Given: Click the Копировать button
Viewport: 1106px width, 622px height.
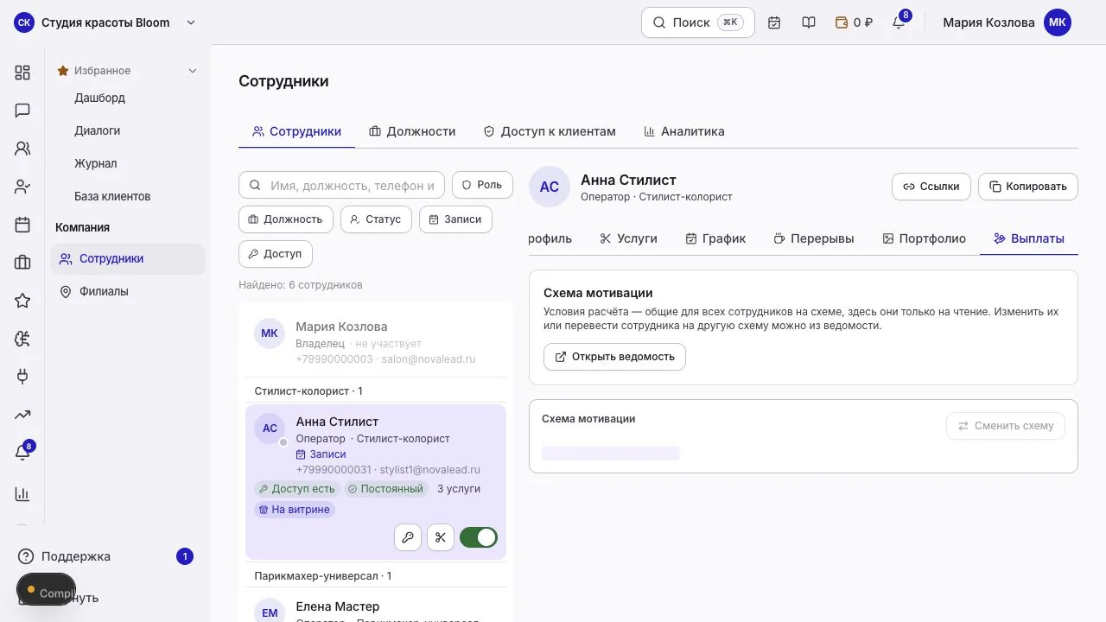Looking at the screenshot, I should 1028,187.
